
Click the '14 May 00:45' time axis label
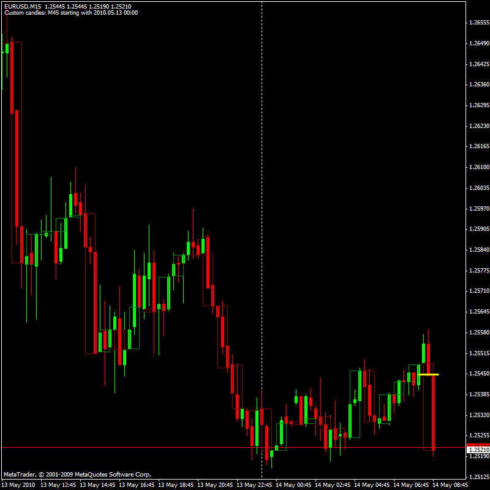(x=293, y=485)
